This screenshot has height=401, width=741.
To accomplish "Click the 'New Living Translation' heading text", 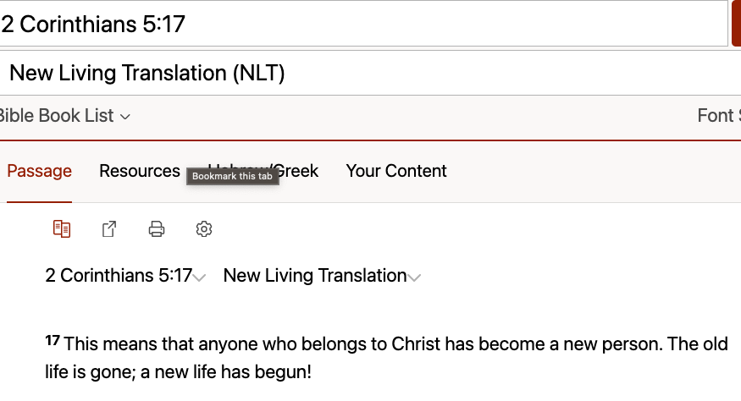I will [315, 275].
